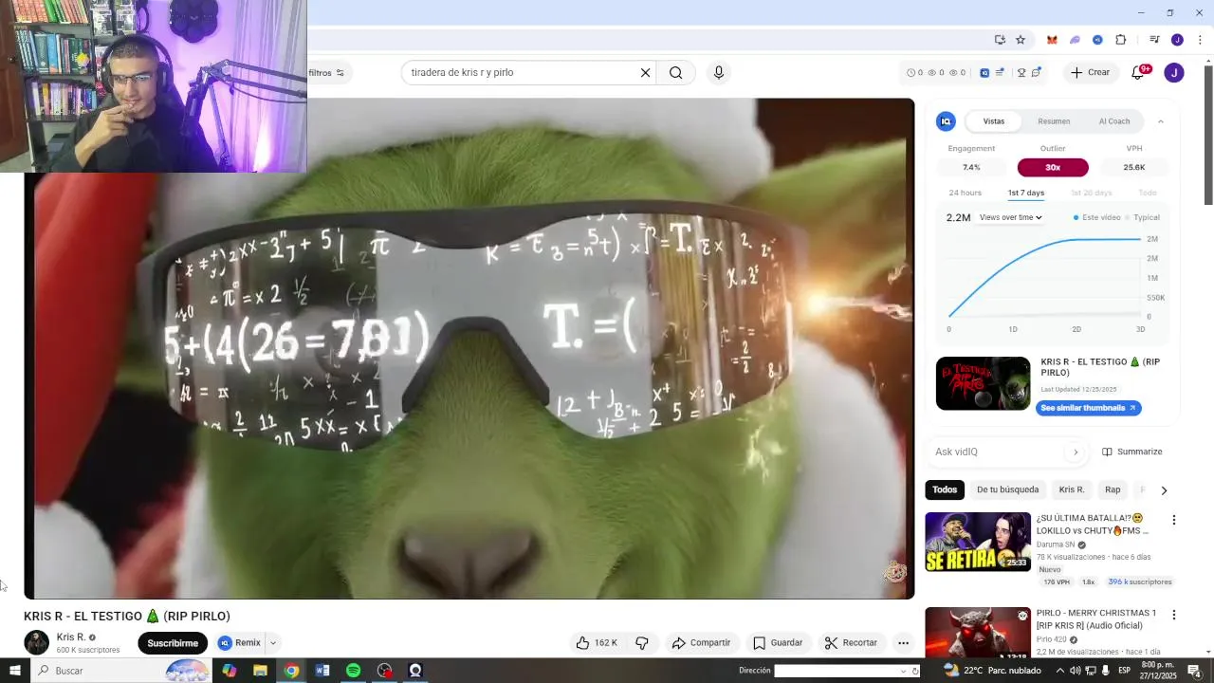Open the YouTube account avatar J
The height and width of the screenshot is (683, 1214).
[1174, 72]
